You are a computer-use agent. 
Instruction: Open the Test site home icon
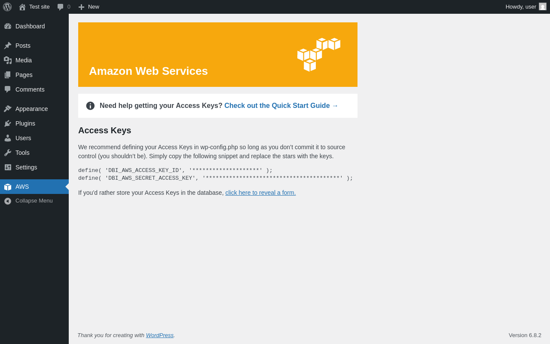click(22, 7)
